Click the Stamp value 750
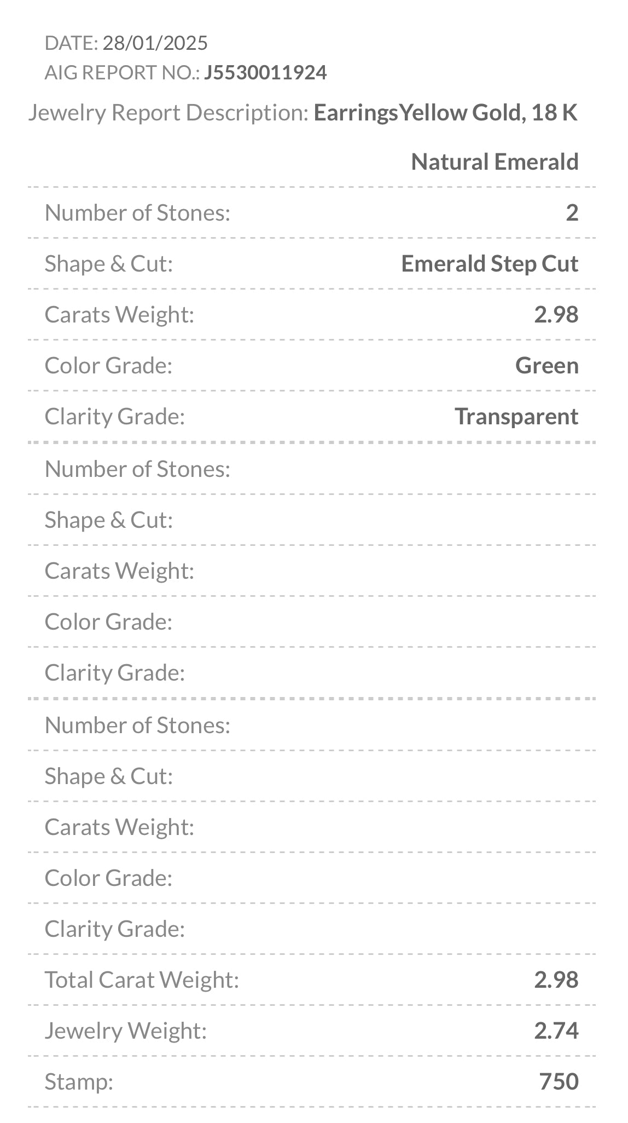628x1123 pixels. coord(559,1082)
